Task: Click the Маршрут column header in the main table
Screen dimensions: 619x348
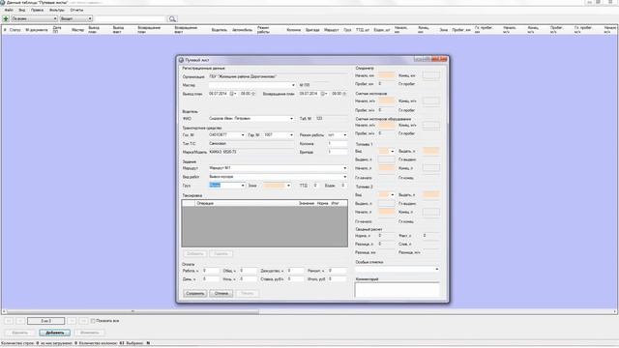Action: (x=331, y=30)
